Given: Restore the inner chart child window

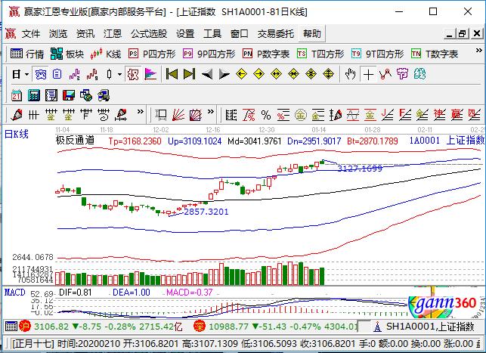Looking at the screenshot, I should pyautogui.click(x=463, y=33).
